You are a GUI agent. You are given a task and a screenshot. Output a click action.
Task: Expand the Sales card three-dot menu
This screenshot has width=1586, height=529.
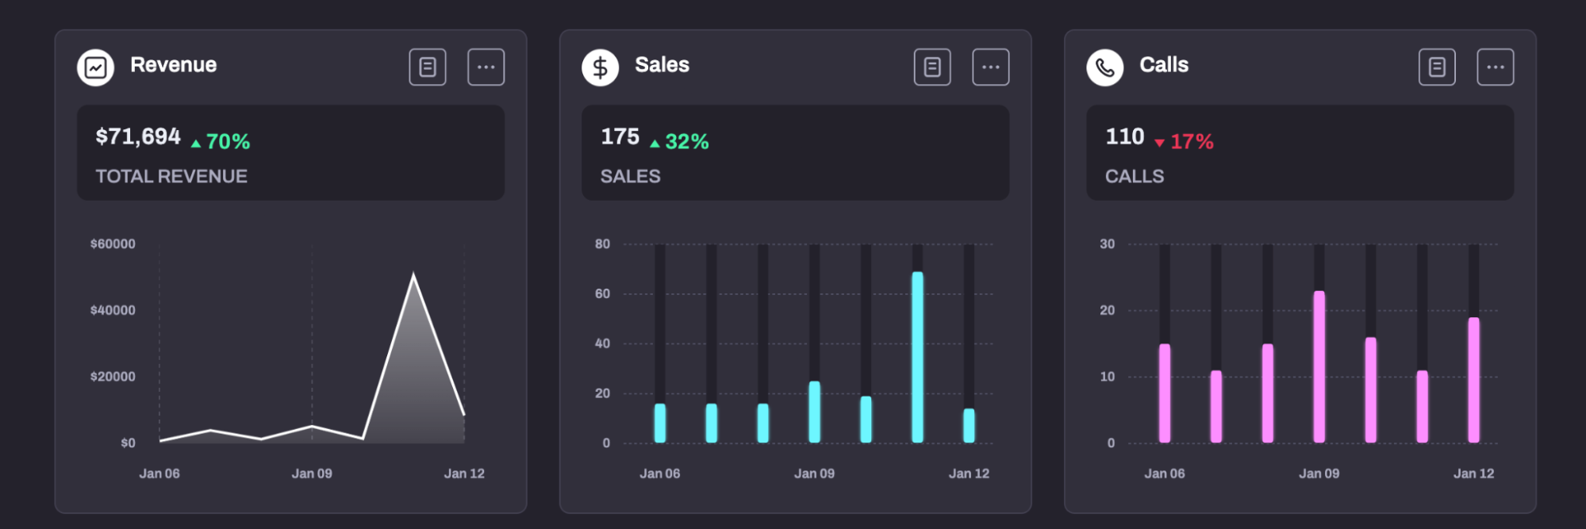pyautogui.click(x=991, y=67)
